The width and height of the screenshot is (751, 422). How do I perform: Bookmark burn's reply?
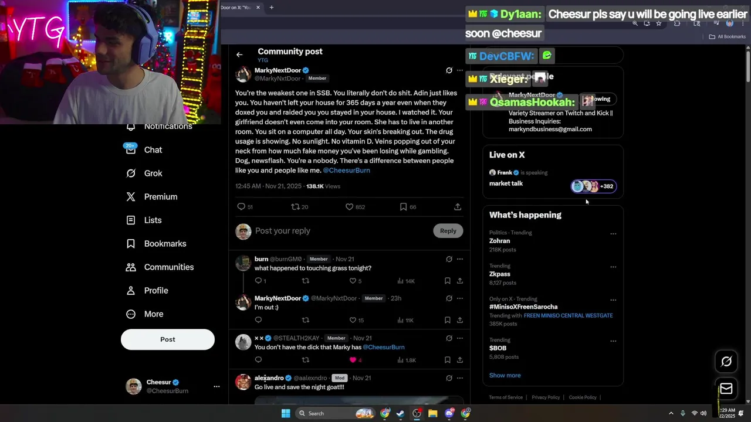pyautogui.click(x=447, y=281)
